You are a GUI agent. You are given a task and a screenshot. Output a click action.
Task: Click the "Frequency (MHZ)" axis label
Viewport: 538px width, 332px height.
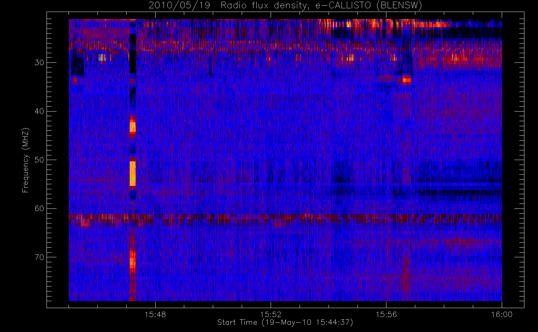[x=26, y=160]
